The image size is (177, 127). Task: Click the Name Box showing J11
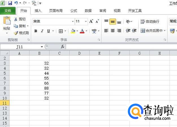(x=20, y=47)
